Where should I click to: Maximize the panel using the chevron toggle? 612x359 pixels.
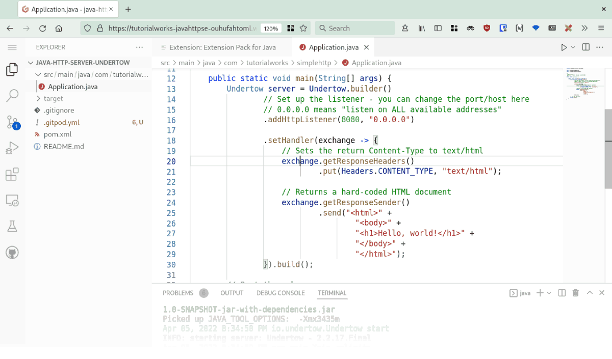coord(589,293)
